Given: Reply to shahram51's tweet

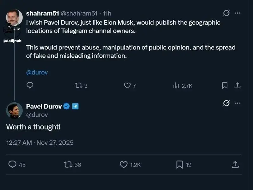Looking at the screenshot, I should click(30, 85).
